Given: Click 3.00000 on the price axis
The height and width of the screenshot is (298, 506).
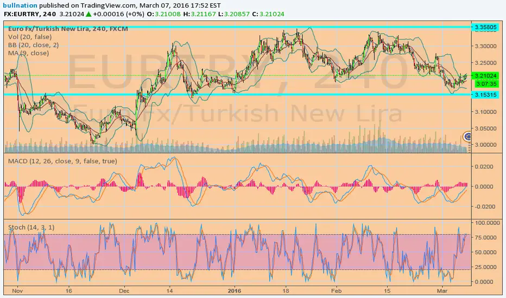Looking at the screenshot, I should coord(486,145).
